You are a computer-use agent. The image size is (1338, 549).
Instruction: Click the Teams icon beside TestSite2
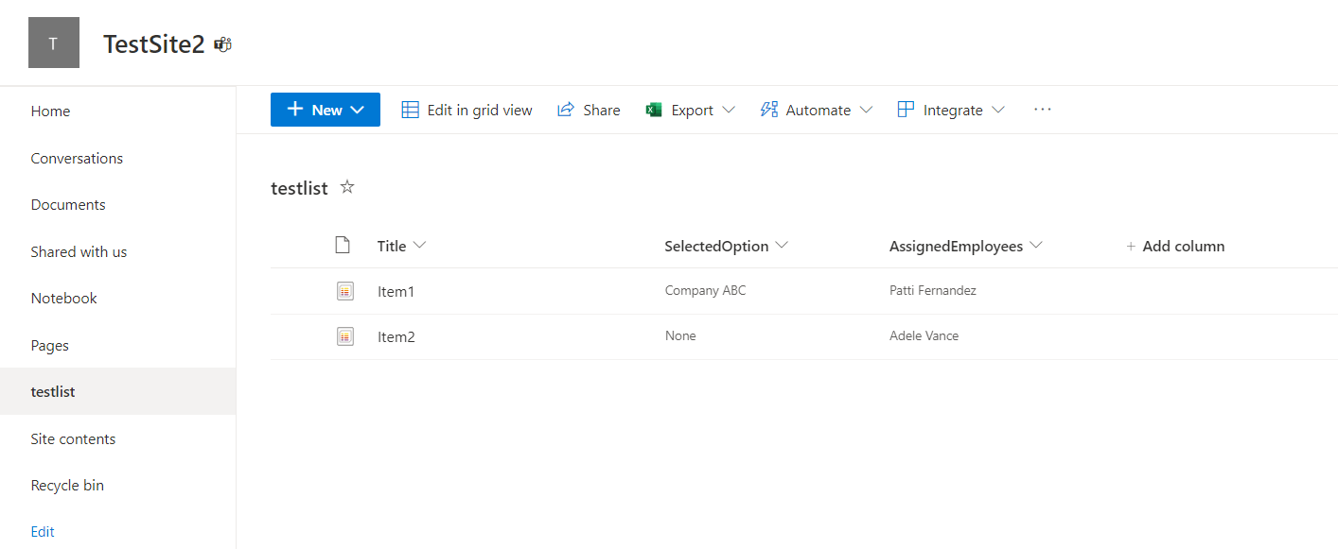[x=223, y=44]
